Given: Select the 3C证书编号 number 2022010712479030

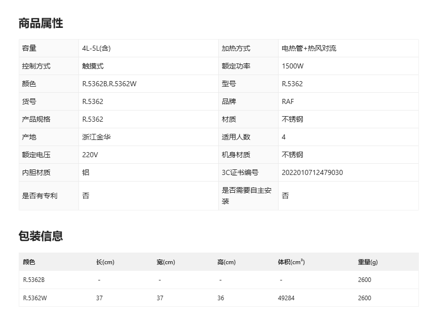Looking at the screenshot, I should [312, 172].
